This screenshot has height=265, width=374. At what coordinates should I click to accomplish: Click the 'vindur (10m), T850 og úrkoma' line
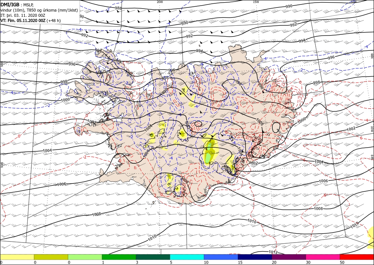pyautogui.click(x=39, y=10)
